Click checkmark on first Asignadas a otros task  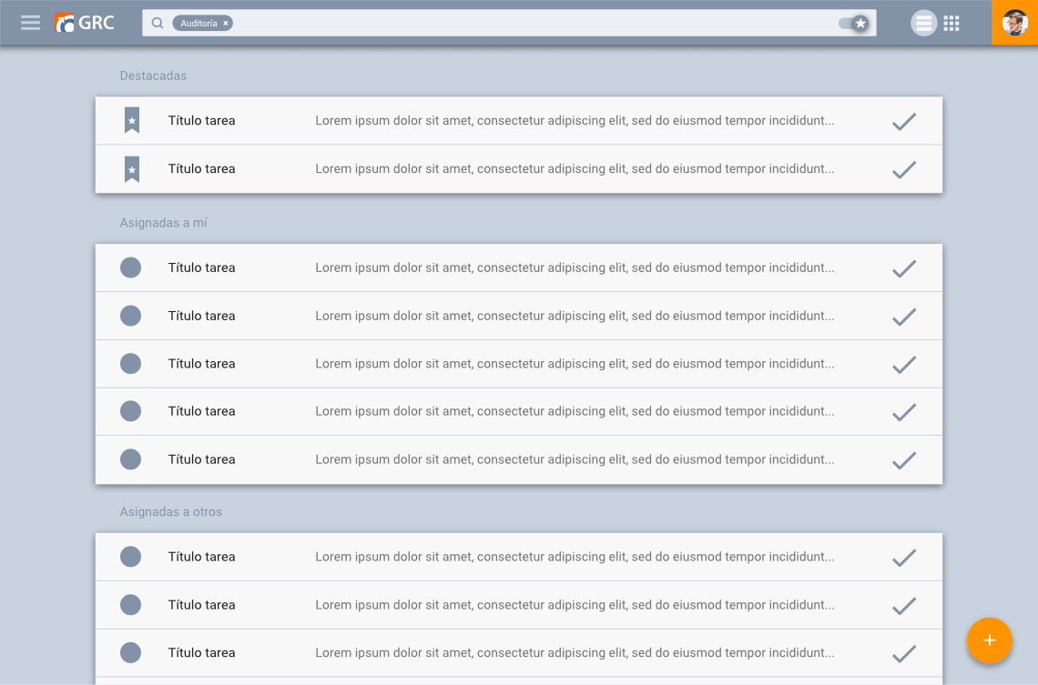coord(903,558)
